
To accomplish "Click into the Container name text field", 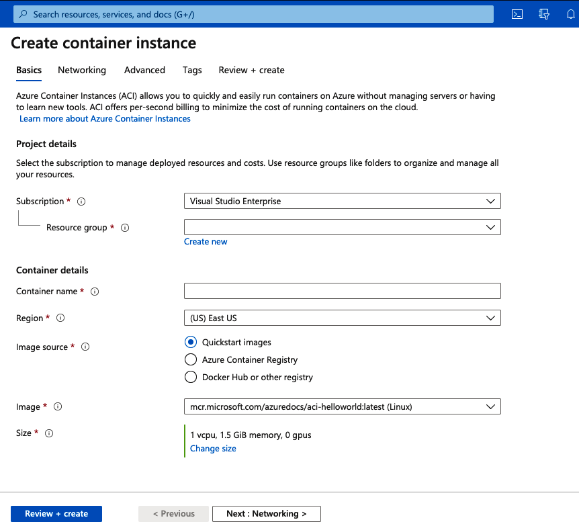I will point(342,291).
